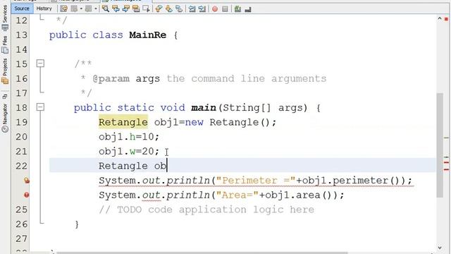Place cursor on obj1.w=20; line

pos(129,151)
